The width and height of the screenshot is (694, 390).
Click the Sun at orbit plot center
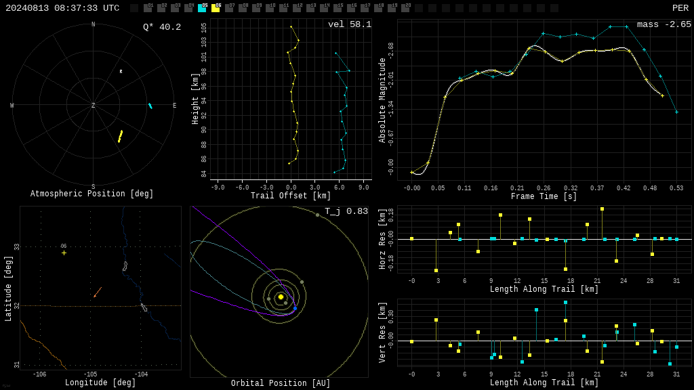coord(281,297)
